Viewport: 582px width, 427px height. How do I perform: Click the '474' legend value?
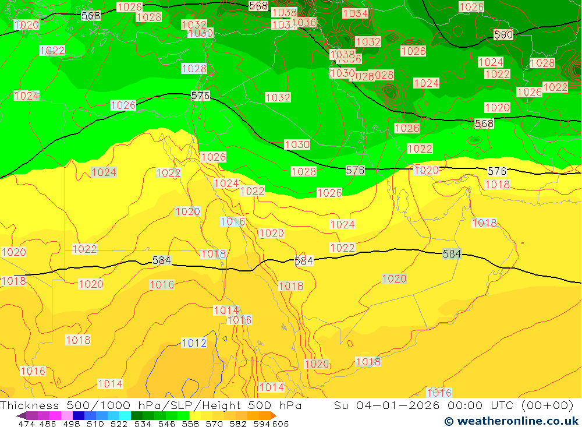pos(26,424)
